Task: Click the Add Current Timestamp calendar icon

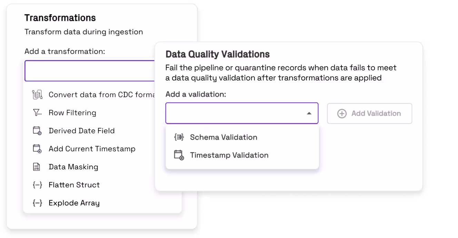Action: click(37, 149)
